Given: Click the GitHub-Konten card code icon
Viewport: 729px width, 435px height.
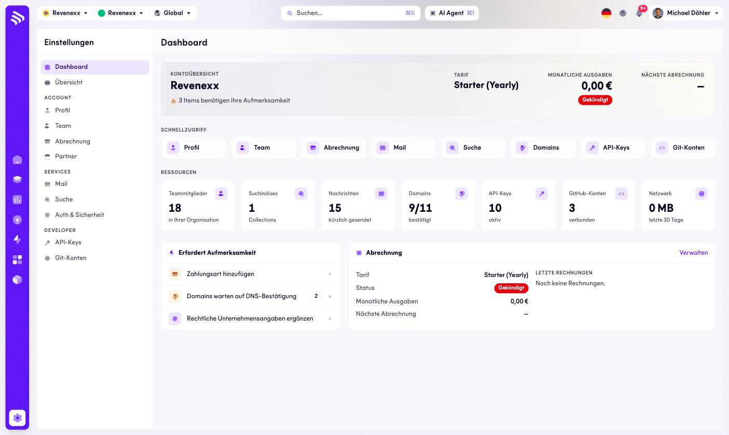Looking at the screenshot, I should click(622, 194).
